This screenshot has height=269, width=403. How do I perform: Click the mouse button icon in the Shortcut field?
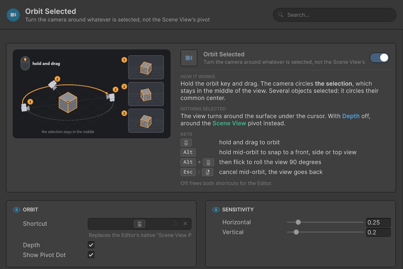click(x=140, y=224)
